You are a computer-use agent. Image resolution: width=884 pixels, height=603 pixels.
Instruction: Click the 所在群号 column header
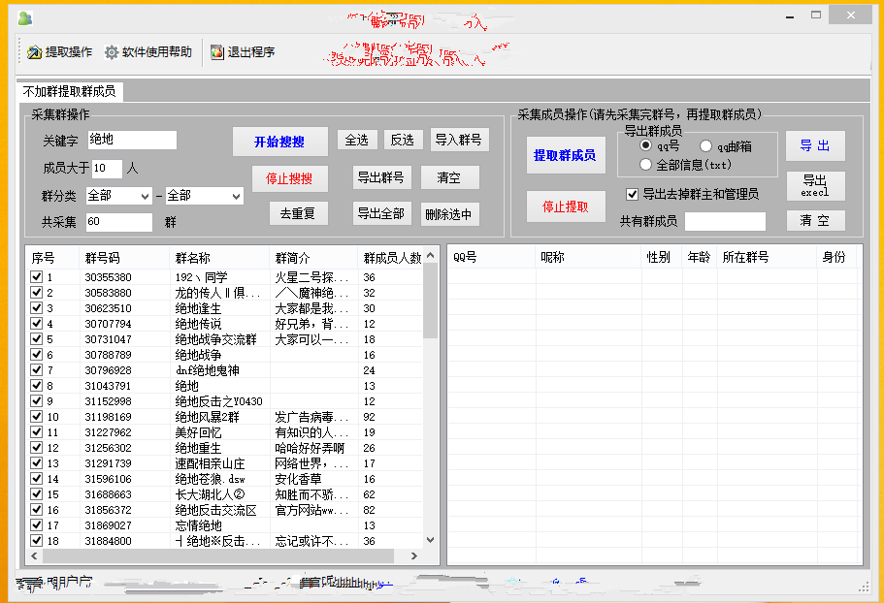[767, 257]
